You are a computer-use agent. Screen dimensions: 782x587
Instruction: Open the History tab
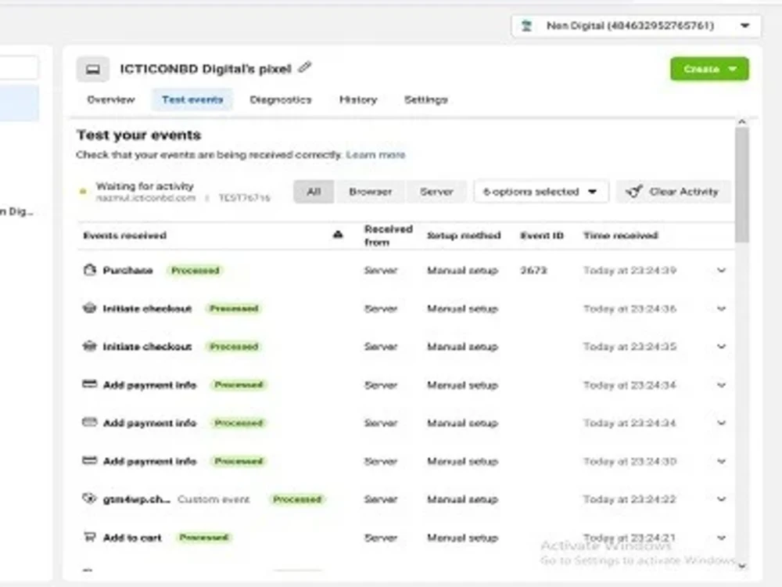[x=357, y=99]
